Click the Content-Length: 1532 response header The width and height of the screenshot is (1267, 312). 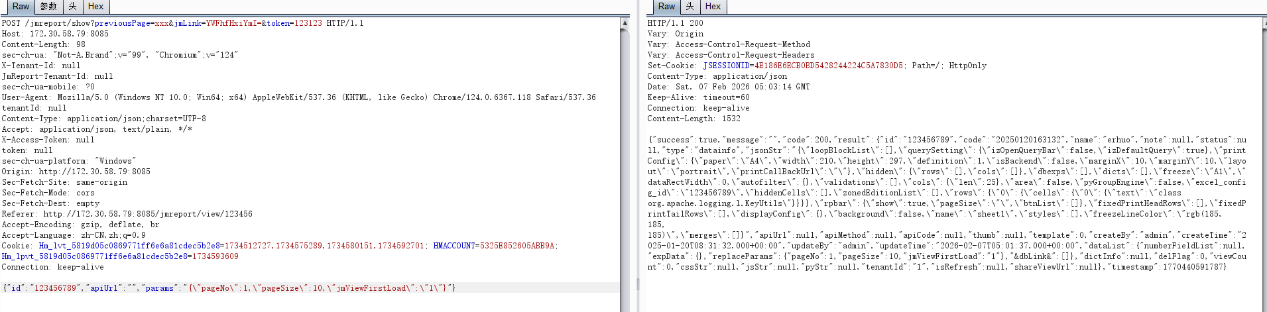[x=694, y=119]
